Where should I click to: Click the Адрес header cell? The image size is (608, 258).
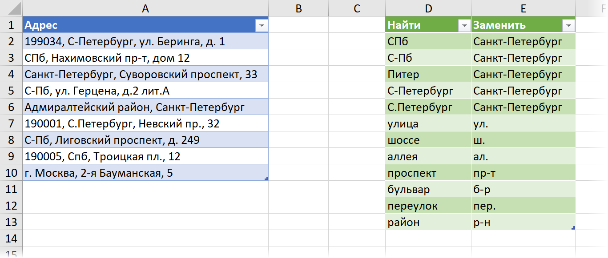139,25
